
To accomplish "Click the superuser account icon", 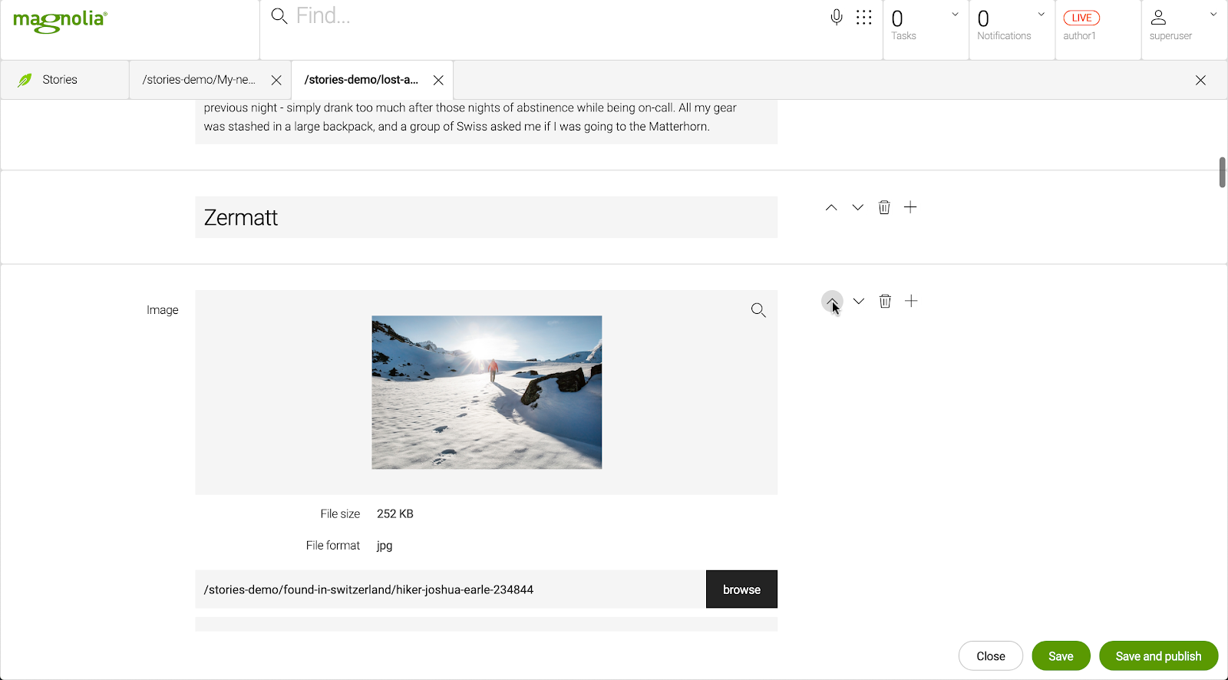I will tap(1159, 17).
